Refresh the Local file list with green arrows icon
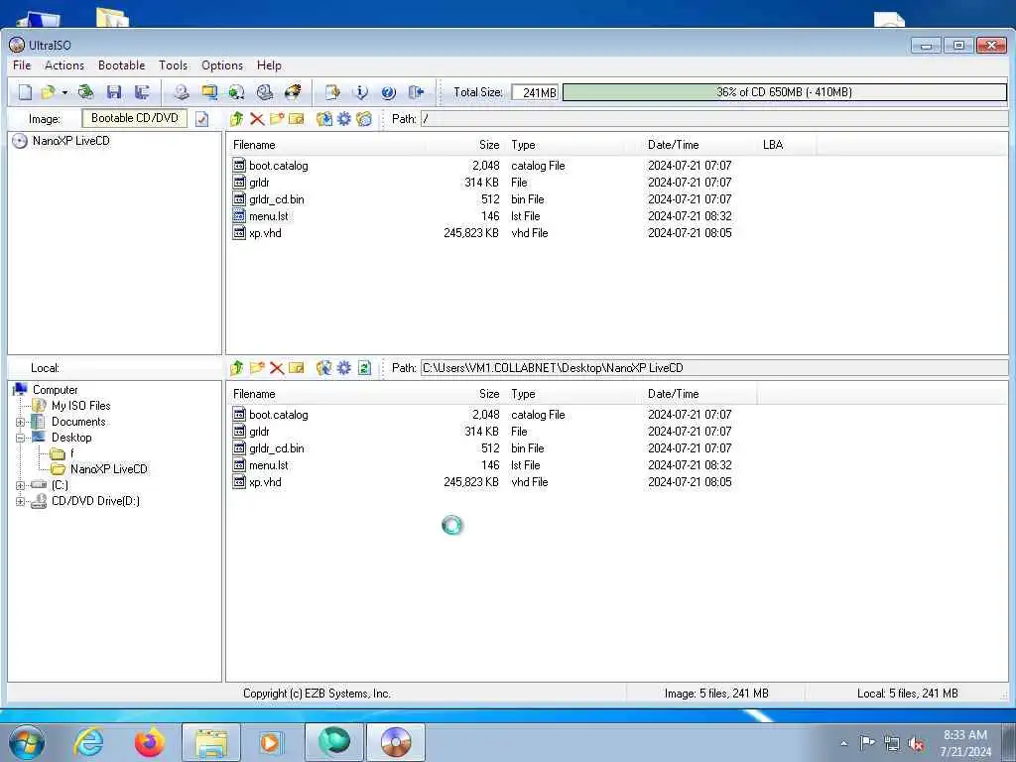The width and height of the screenshot is (1016, 762). pos(364,368)
